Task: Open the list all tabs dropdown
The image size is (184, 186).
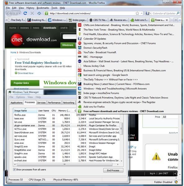Action: tap(180, 20)
